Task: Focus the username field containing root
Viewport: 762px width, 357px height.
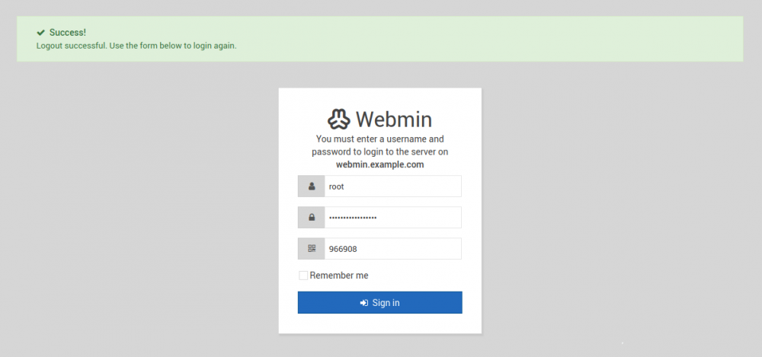Action: 392,186
